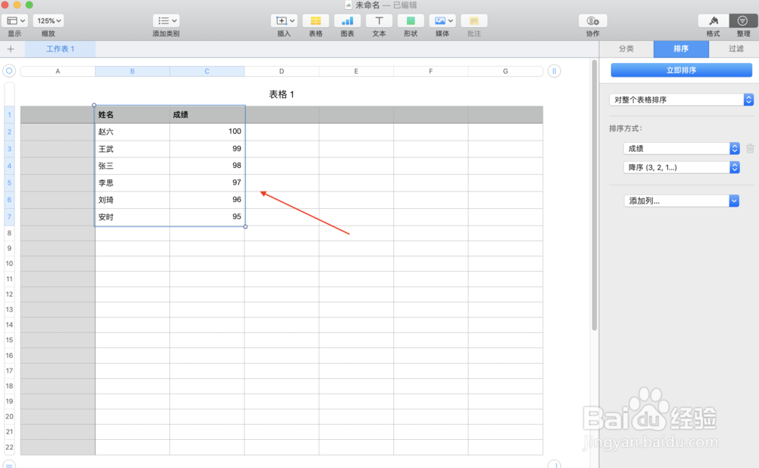
Task: Click the score cell 95
Action: (207, 217)
